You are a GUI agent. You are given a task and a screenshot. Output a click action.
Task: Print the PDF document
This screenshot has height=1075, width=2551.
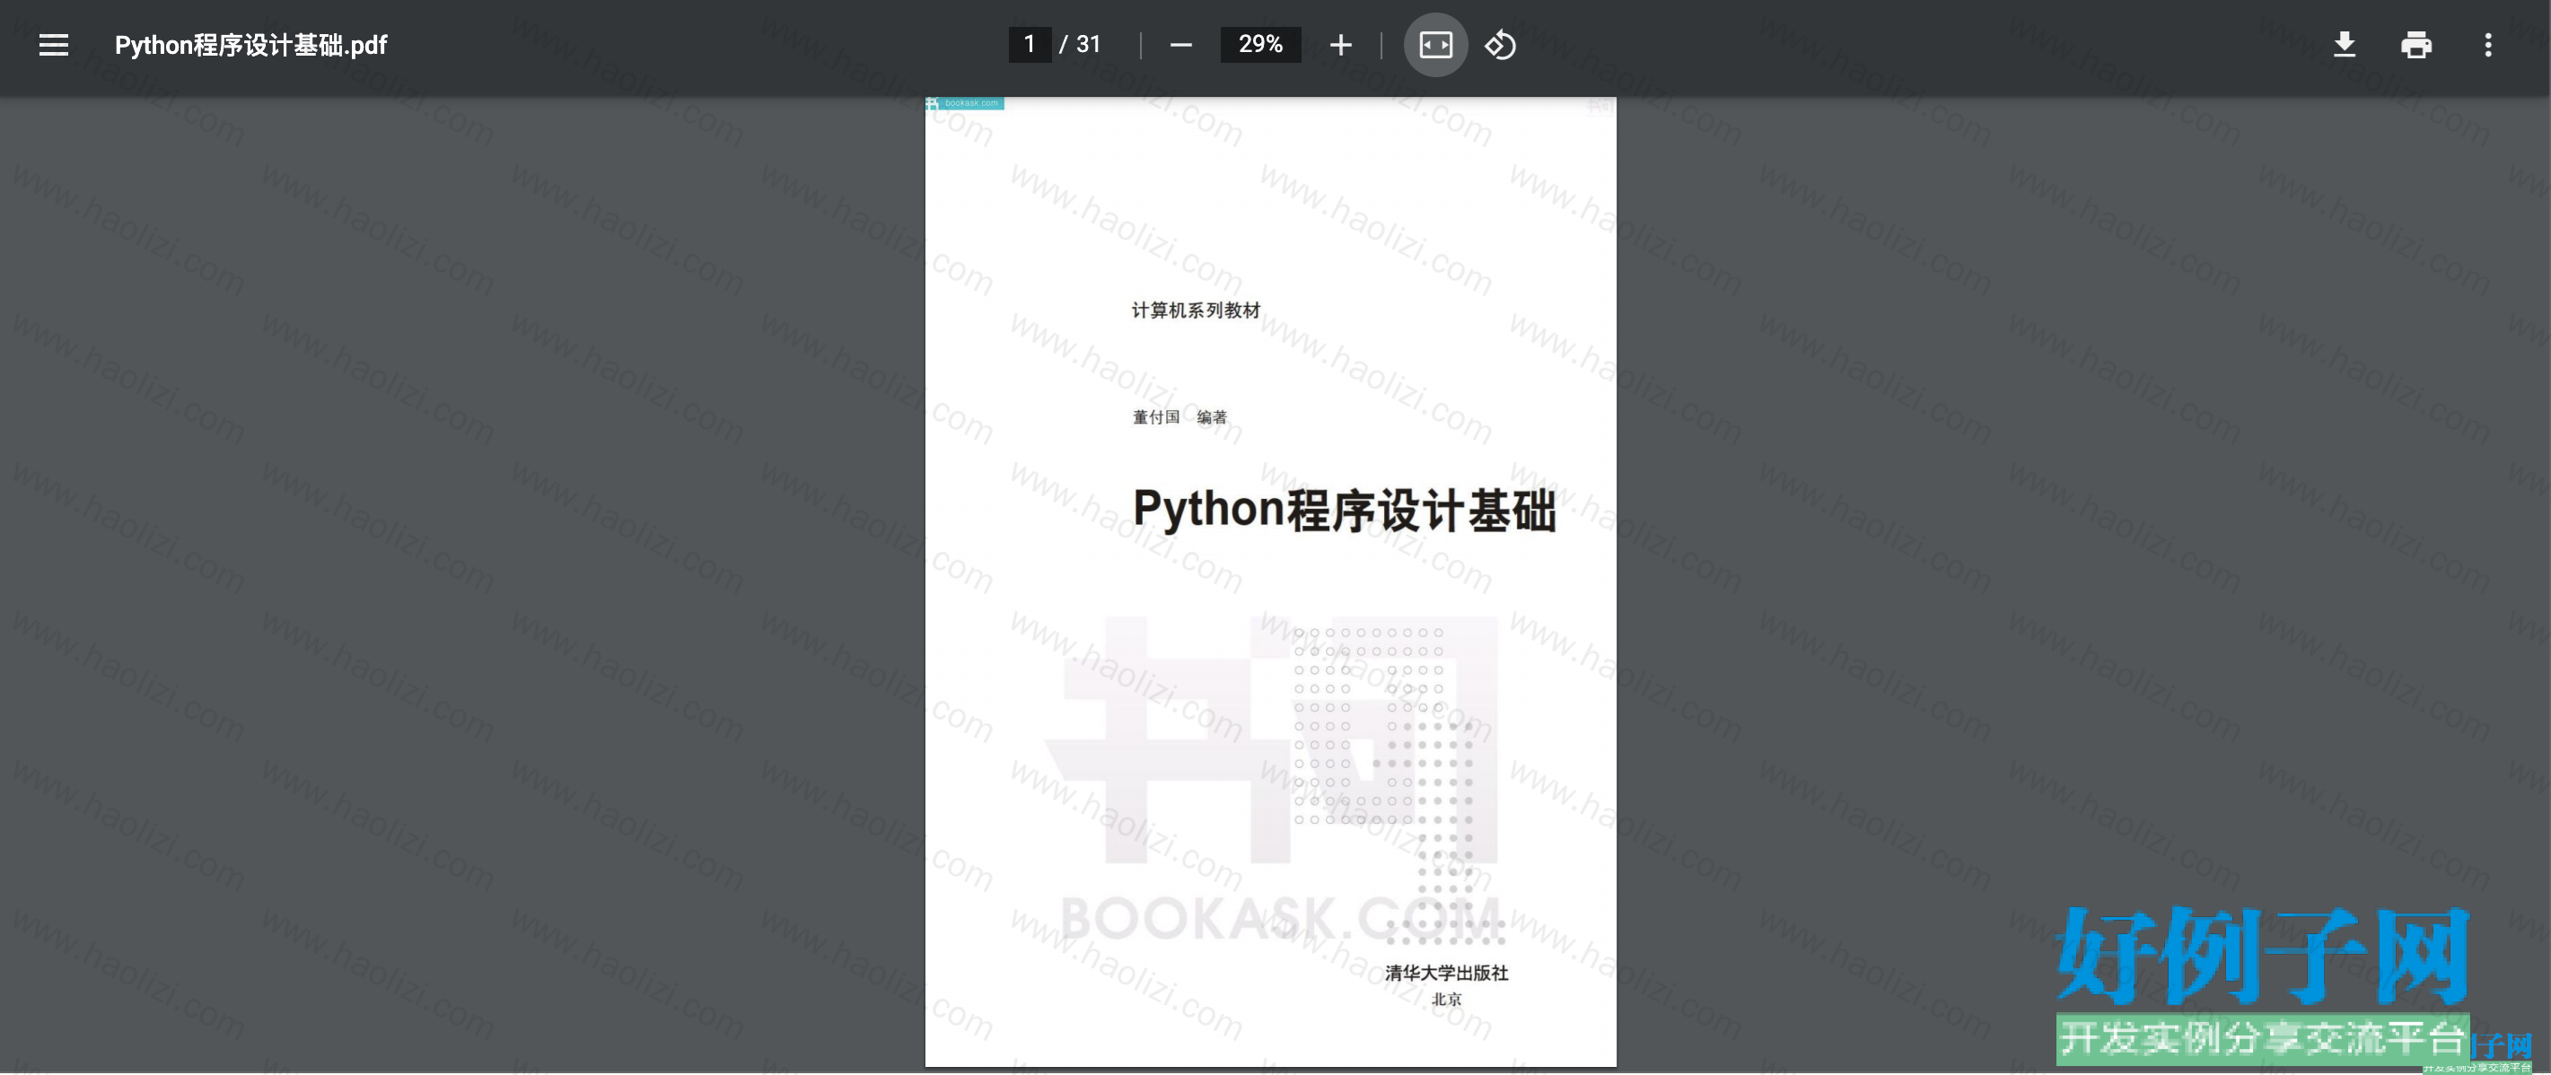[x=2415, y=45]
